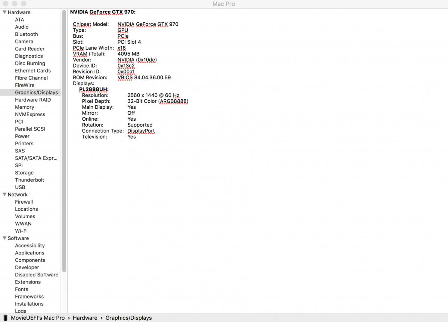Open Developer under Software

(27, 267)
